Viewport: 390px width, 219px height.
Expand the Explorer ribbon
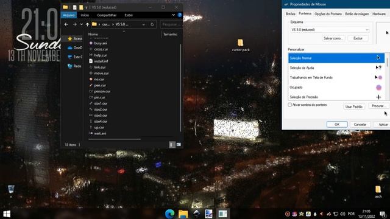click(x=173, y=15)
